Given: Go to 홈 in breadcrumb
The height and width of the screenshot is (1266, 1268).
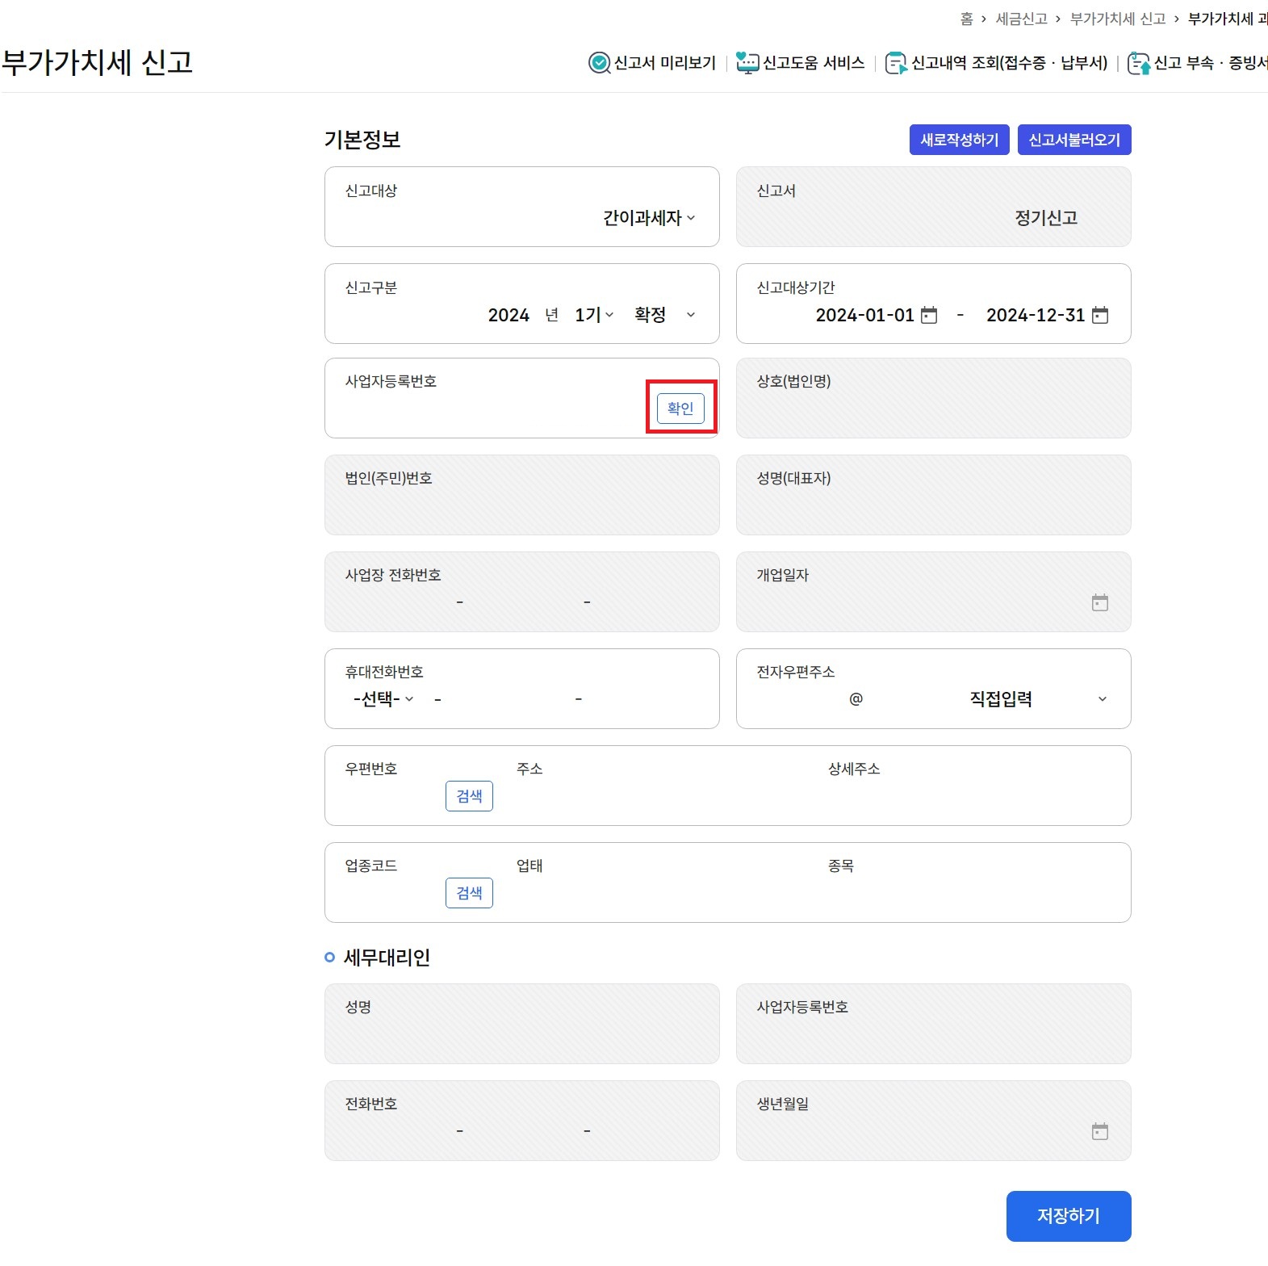Looking at the screenshot, I should 966,19.
